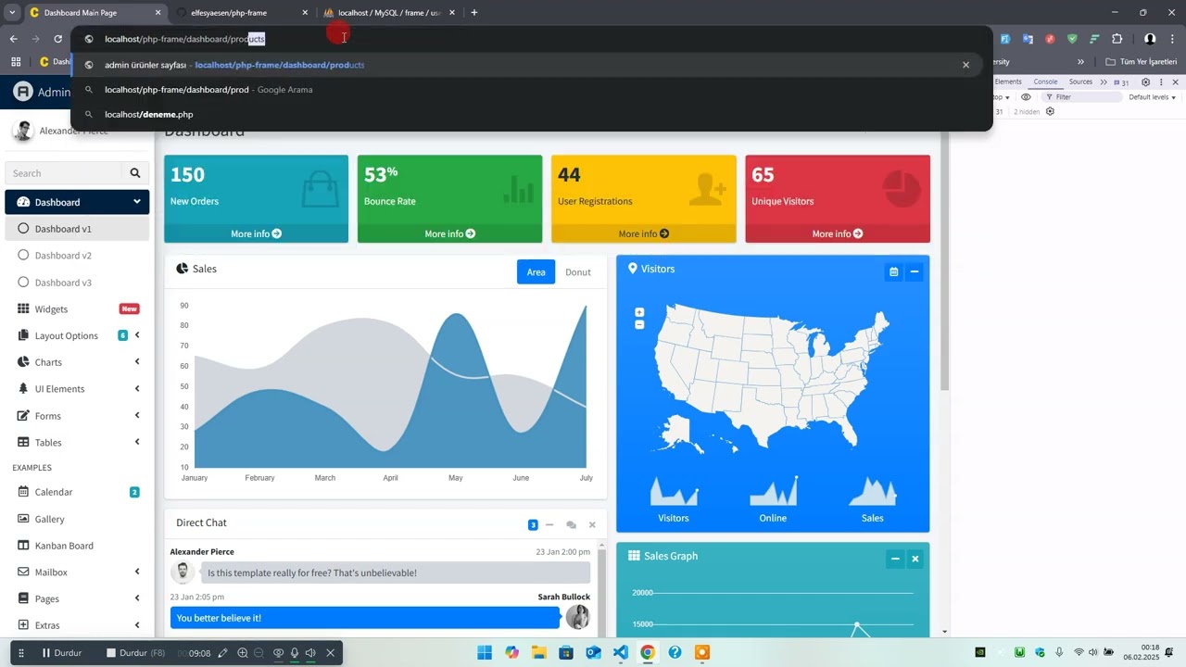Collapse the Visitors card with minus button

pyautogui.click(x=915, y=271)
